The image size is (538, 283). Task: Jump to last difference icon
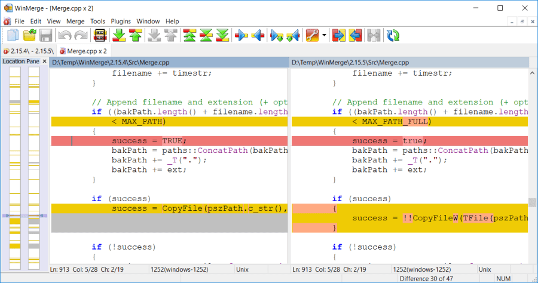(222, 35)
